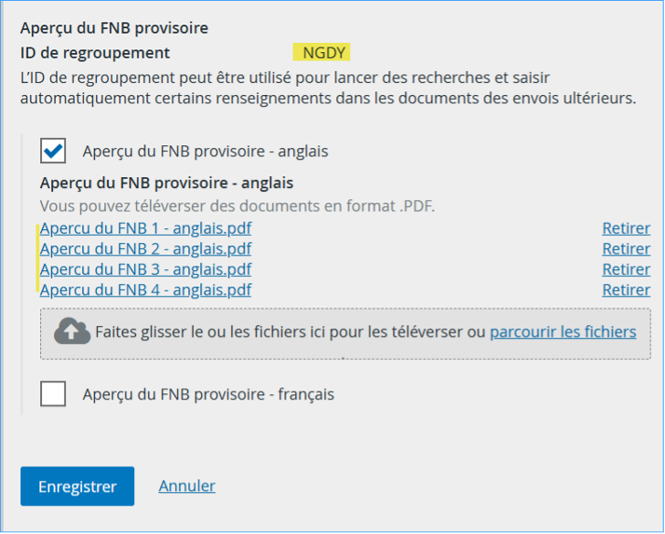The image size is (665, 534).
Task: Remove FNB 3 file with Retirer
Action: point(627,269)
